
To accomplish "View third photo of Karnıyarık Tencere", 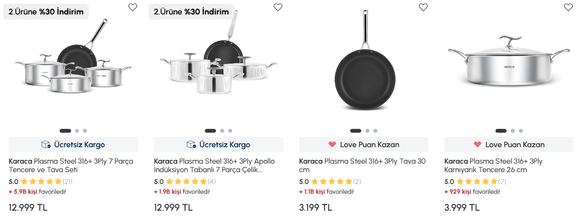I will 521,131.
